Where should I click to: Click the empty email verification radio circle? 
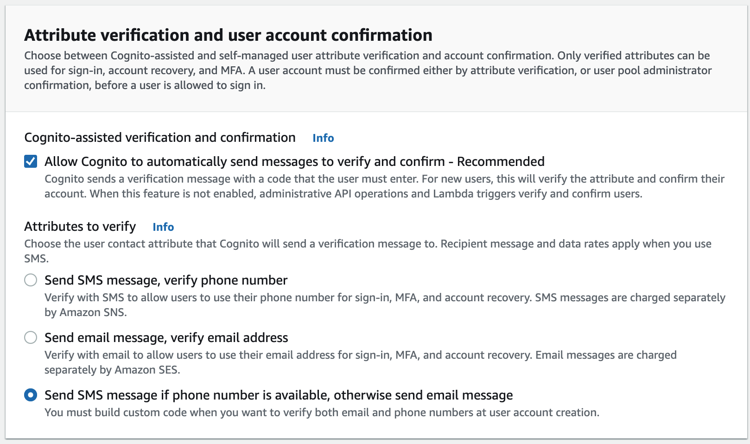(30, 338)
